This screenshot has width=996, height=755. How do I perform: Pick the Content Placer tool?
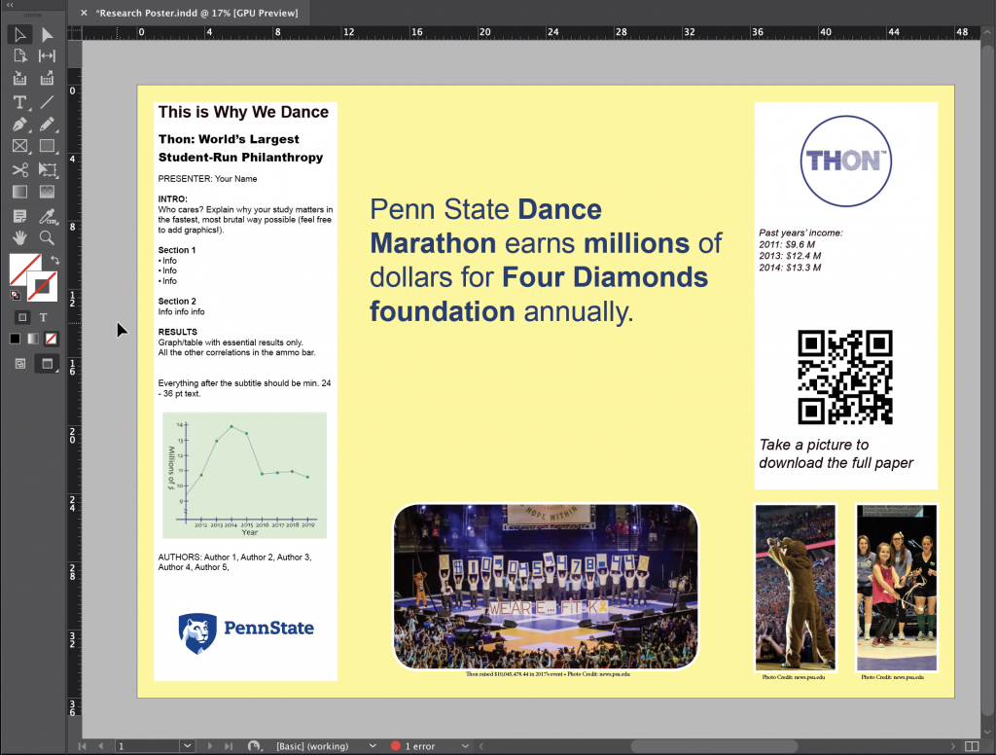[x=47, y=79]
